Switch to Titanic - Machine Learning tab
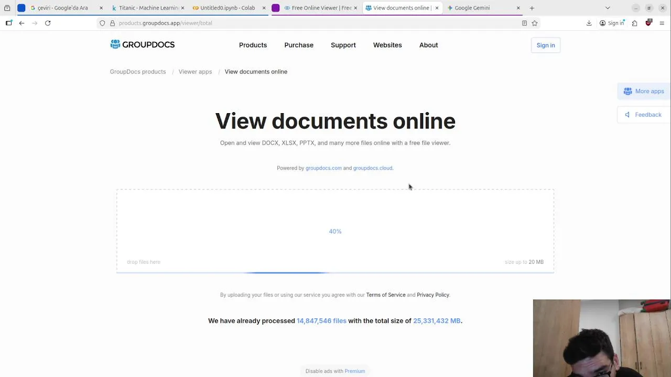This screenshot has width=671, height=377. click(148, 8)
